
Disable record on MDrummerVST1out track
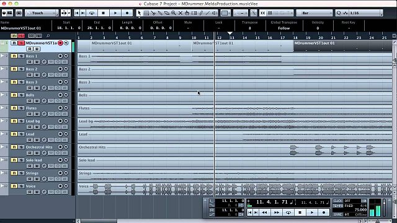point(60,43)
